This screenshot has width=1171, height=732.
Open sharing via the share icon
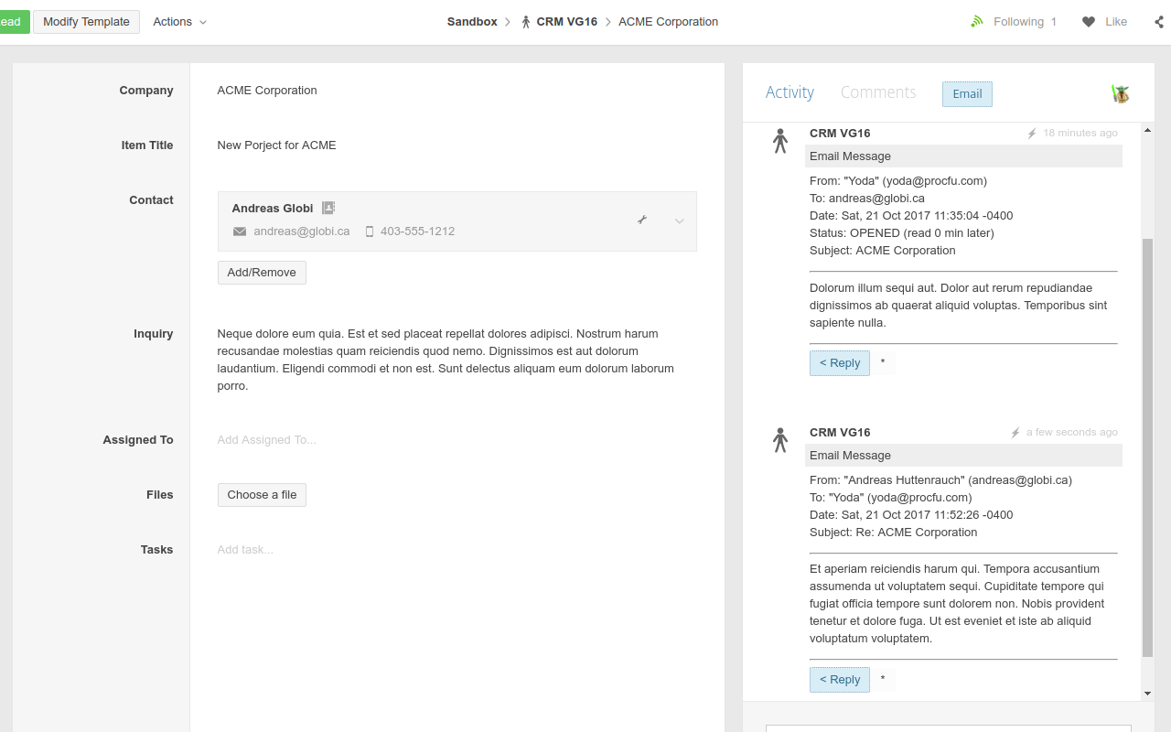click(x=1160, y=21)
